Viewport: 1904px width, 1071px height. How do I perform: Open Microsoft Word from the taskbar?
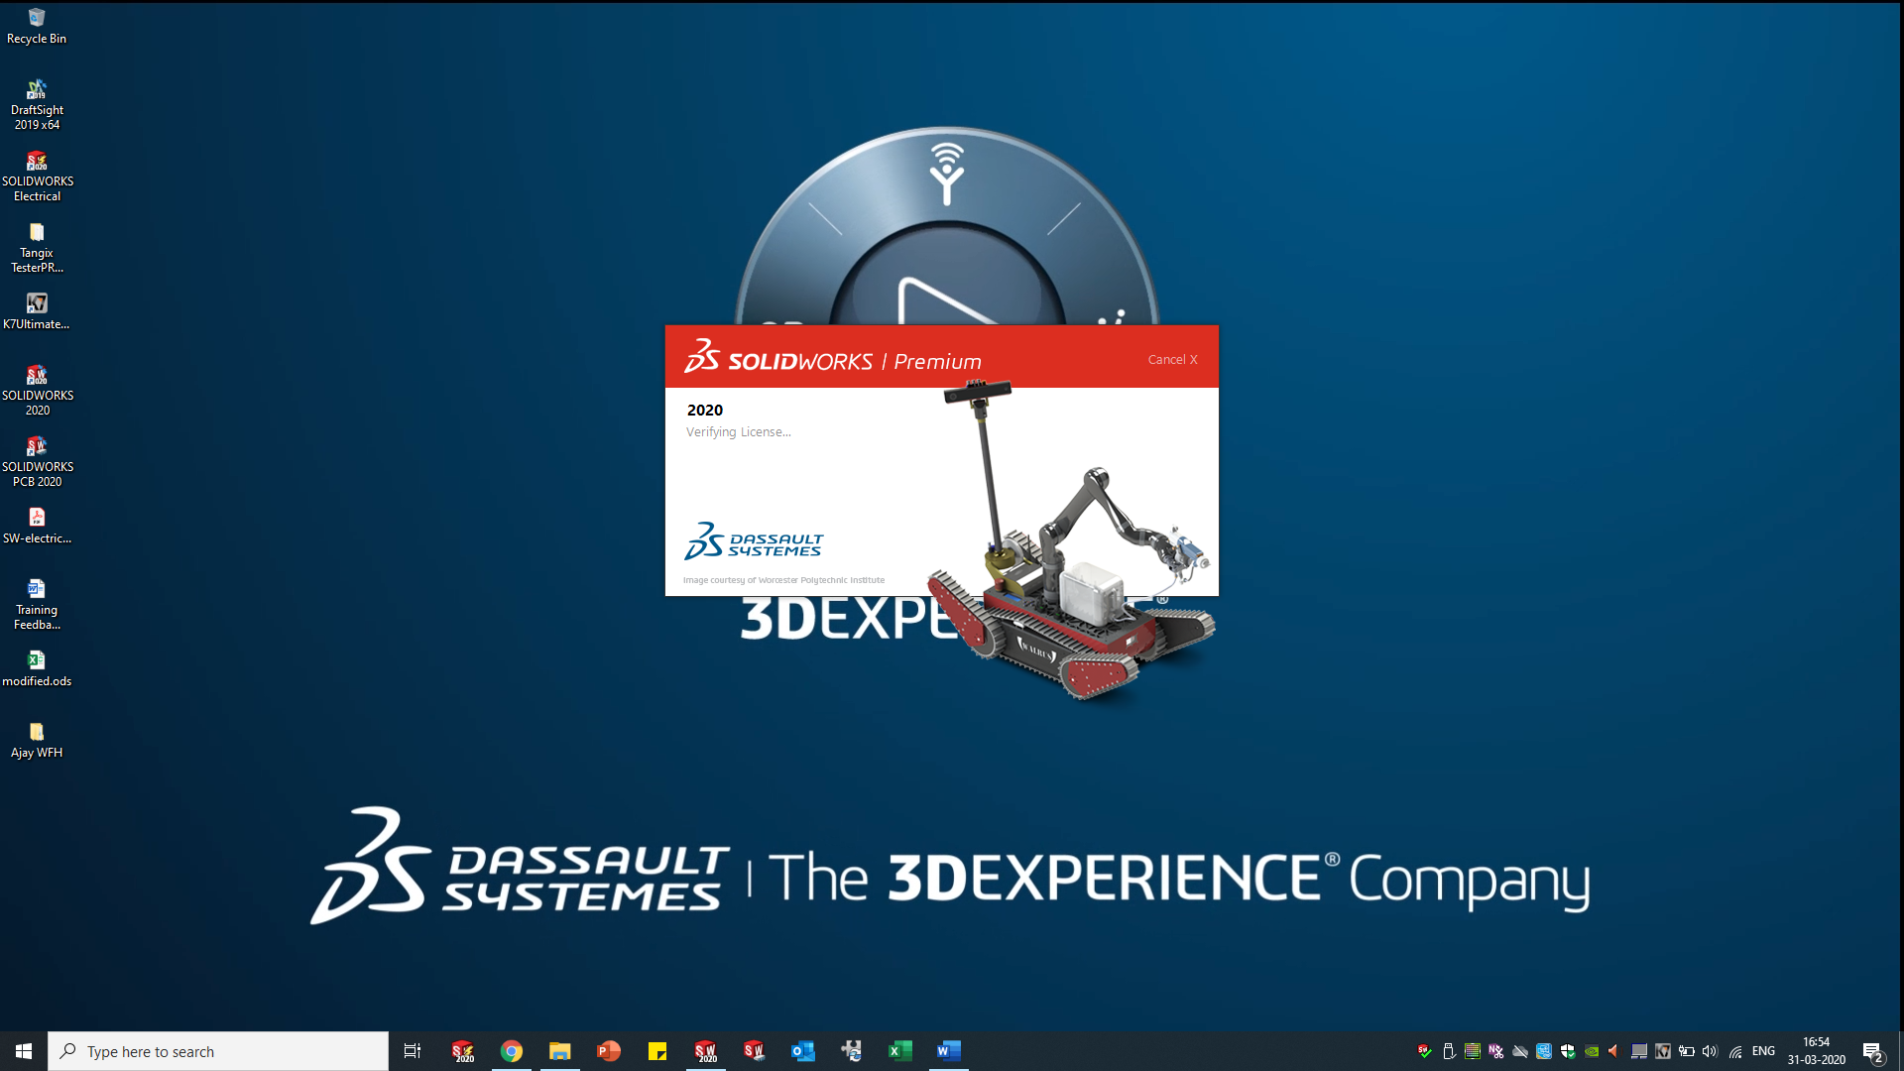coord(949,1050)
